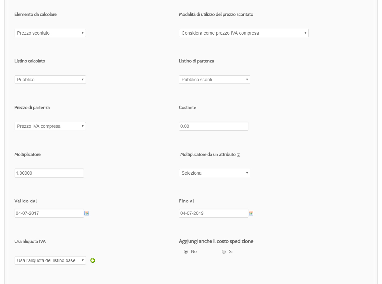
Task: Click the Aggiungi anche il costo spedizione heading
Action: coord(216,242)
